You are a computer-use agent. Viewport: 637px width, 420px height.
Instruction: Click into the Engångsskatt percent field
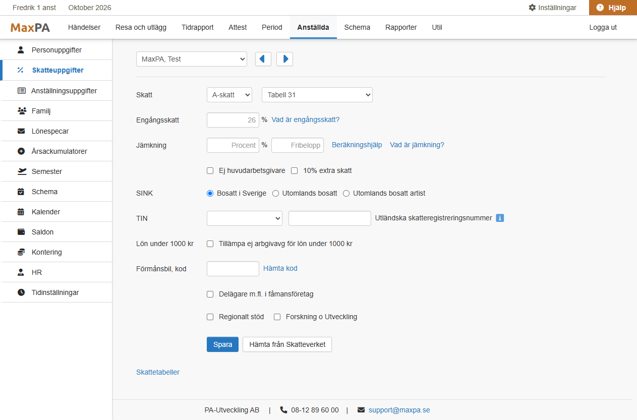[x=233, y=120]
